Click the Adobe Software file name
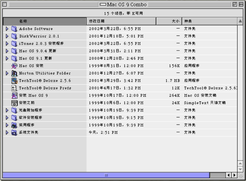The width and height of the screenshot is (246, 181). [36, 29]
